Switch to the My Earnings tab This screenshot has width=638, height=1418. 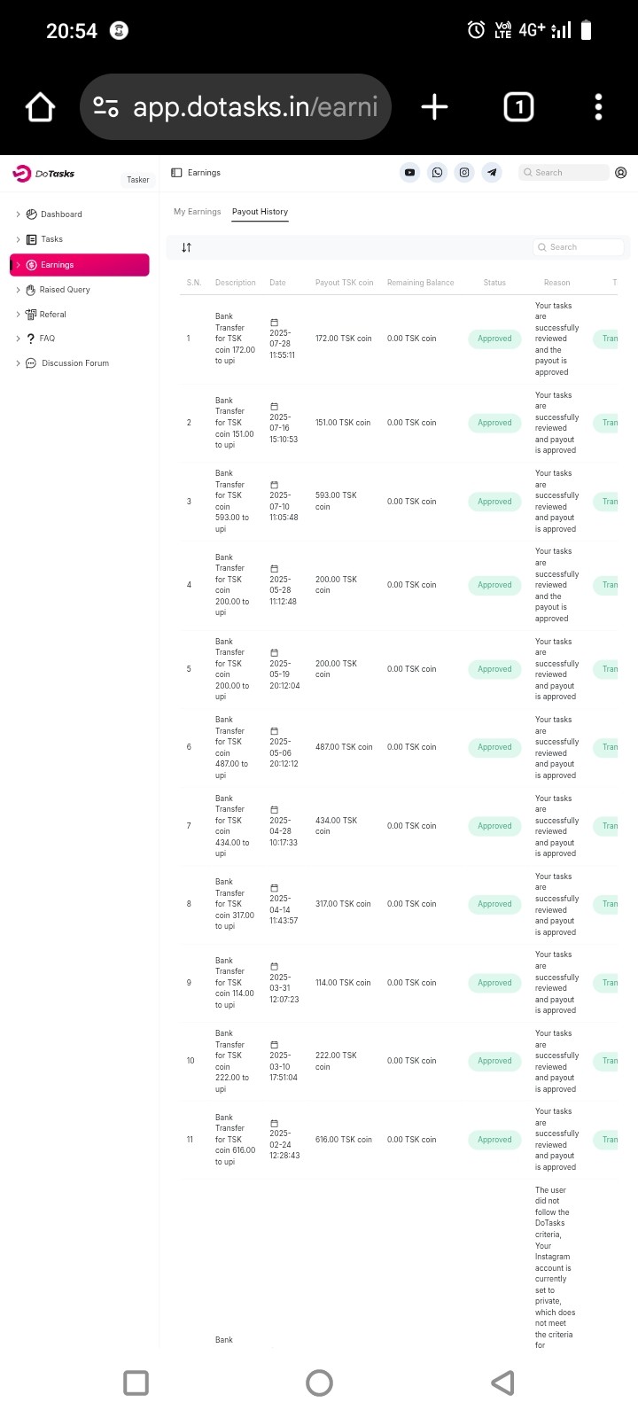197,212
